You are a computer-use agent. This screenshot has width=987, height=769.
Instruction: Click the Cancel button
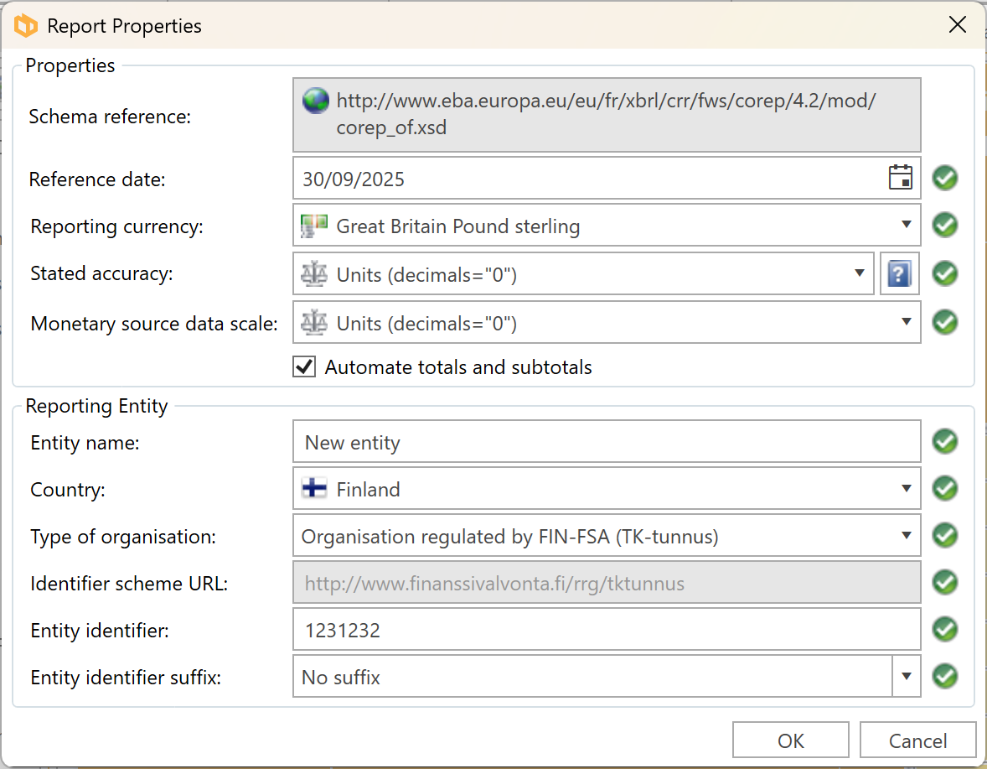click(917, 740)
